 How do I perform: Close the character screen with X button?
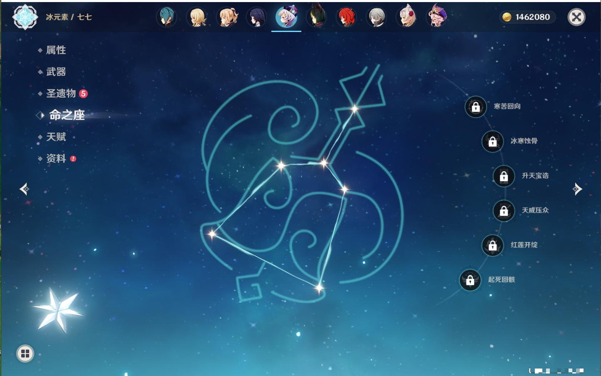pyautogui.click(x=576, y=17)
